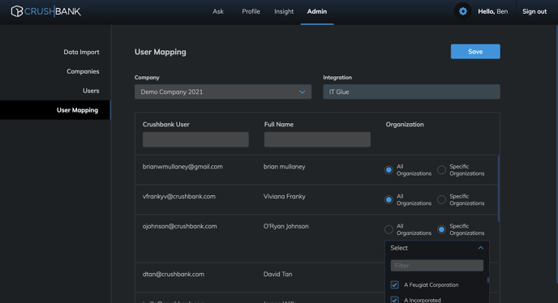Click the IT Glue Integration field
Screen dimensions: 558x303
(x=411, y=92)
